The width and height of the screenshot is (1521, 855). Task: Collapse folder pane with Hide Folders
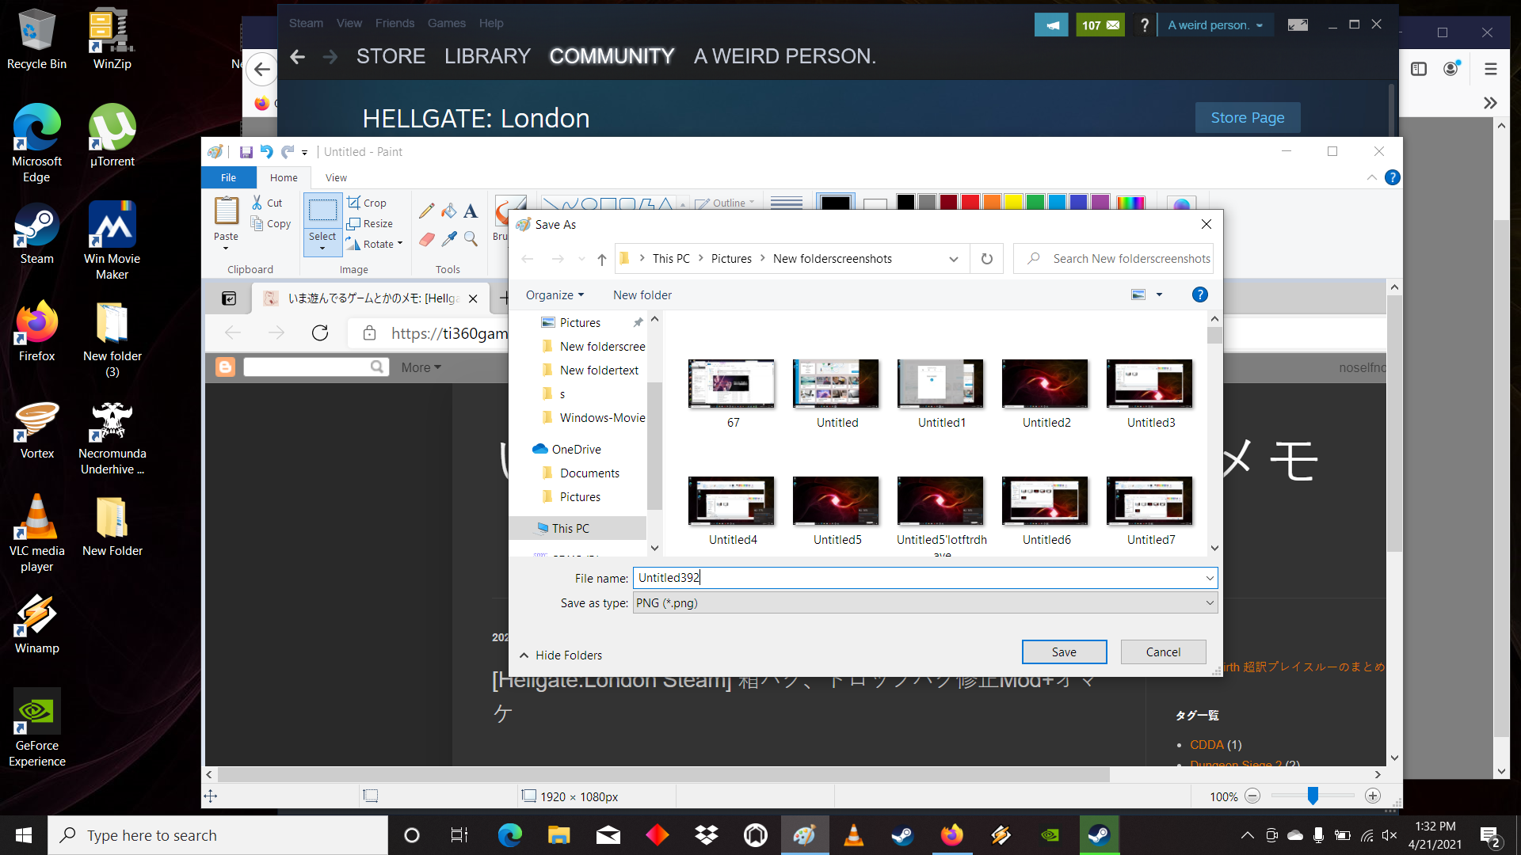click(561, 655)
